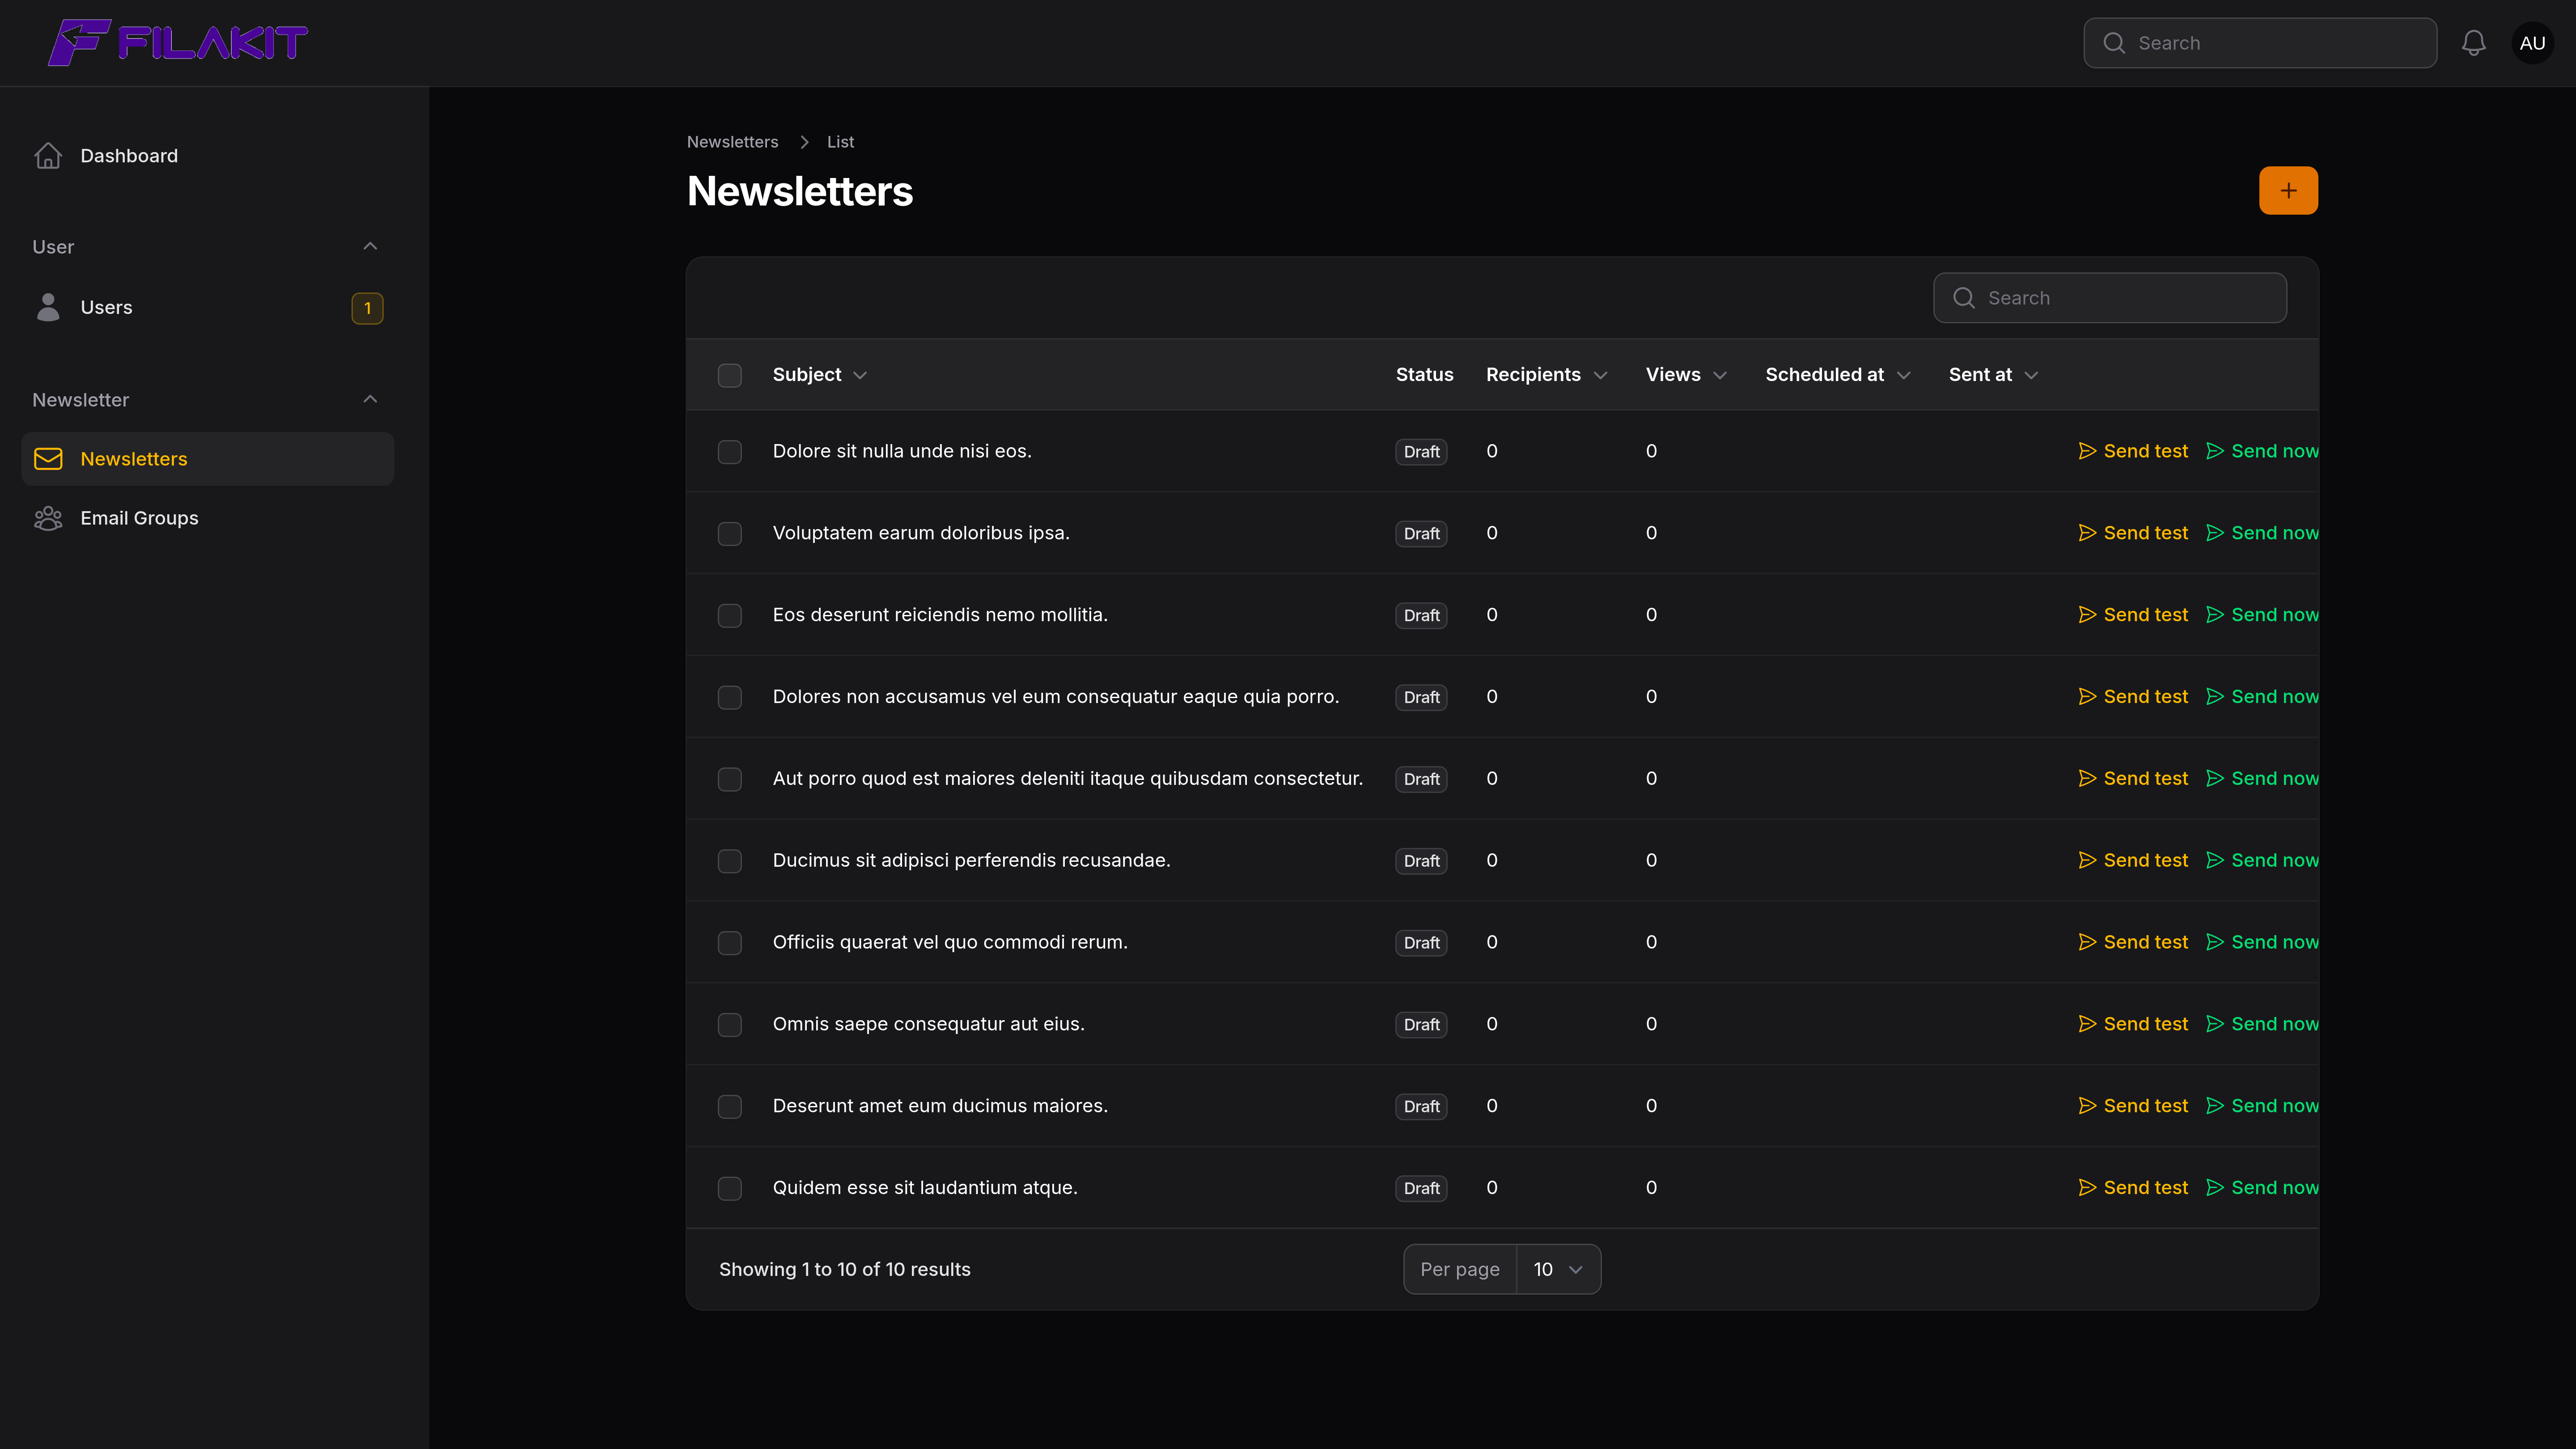The width and height of the screenshot is (2576, 1449).
Task: Click the Newsletters envelope icon in sidebar
Action: point(48,459)
